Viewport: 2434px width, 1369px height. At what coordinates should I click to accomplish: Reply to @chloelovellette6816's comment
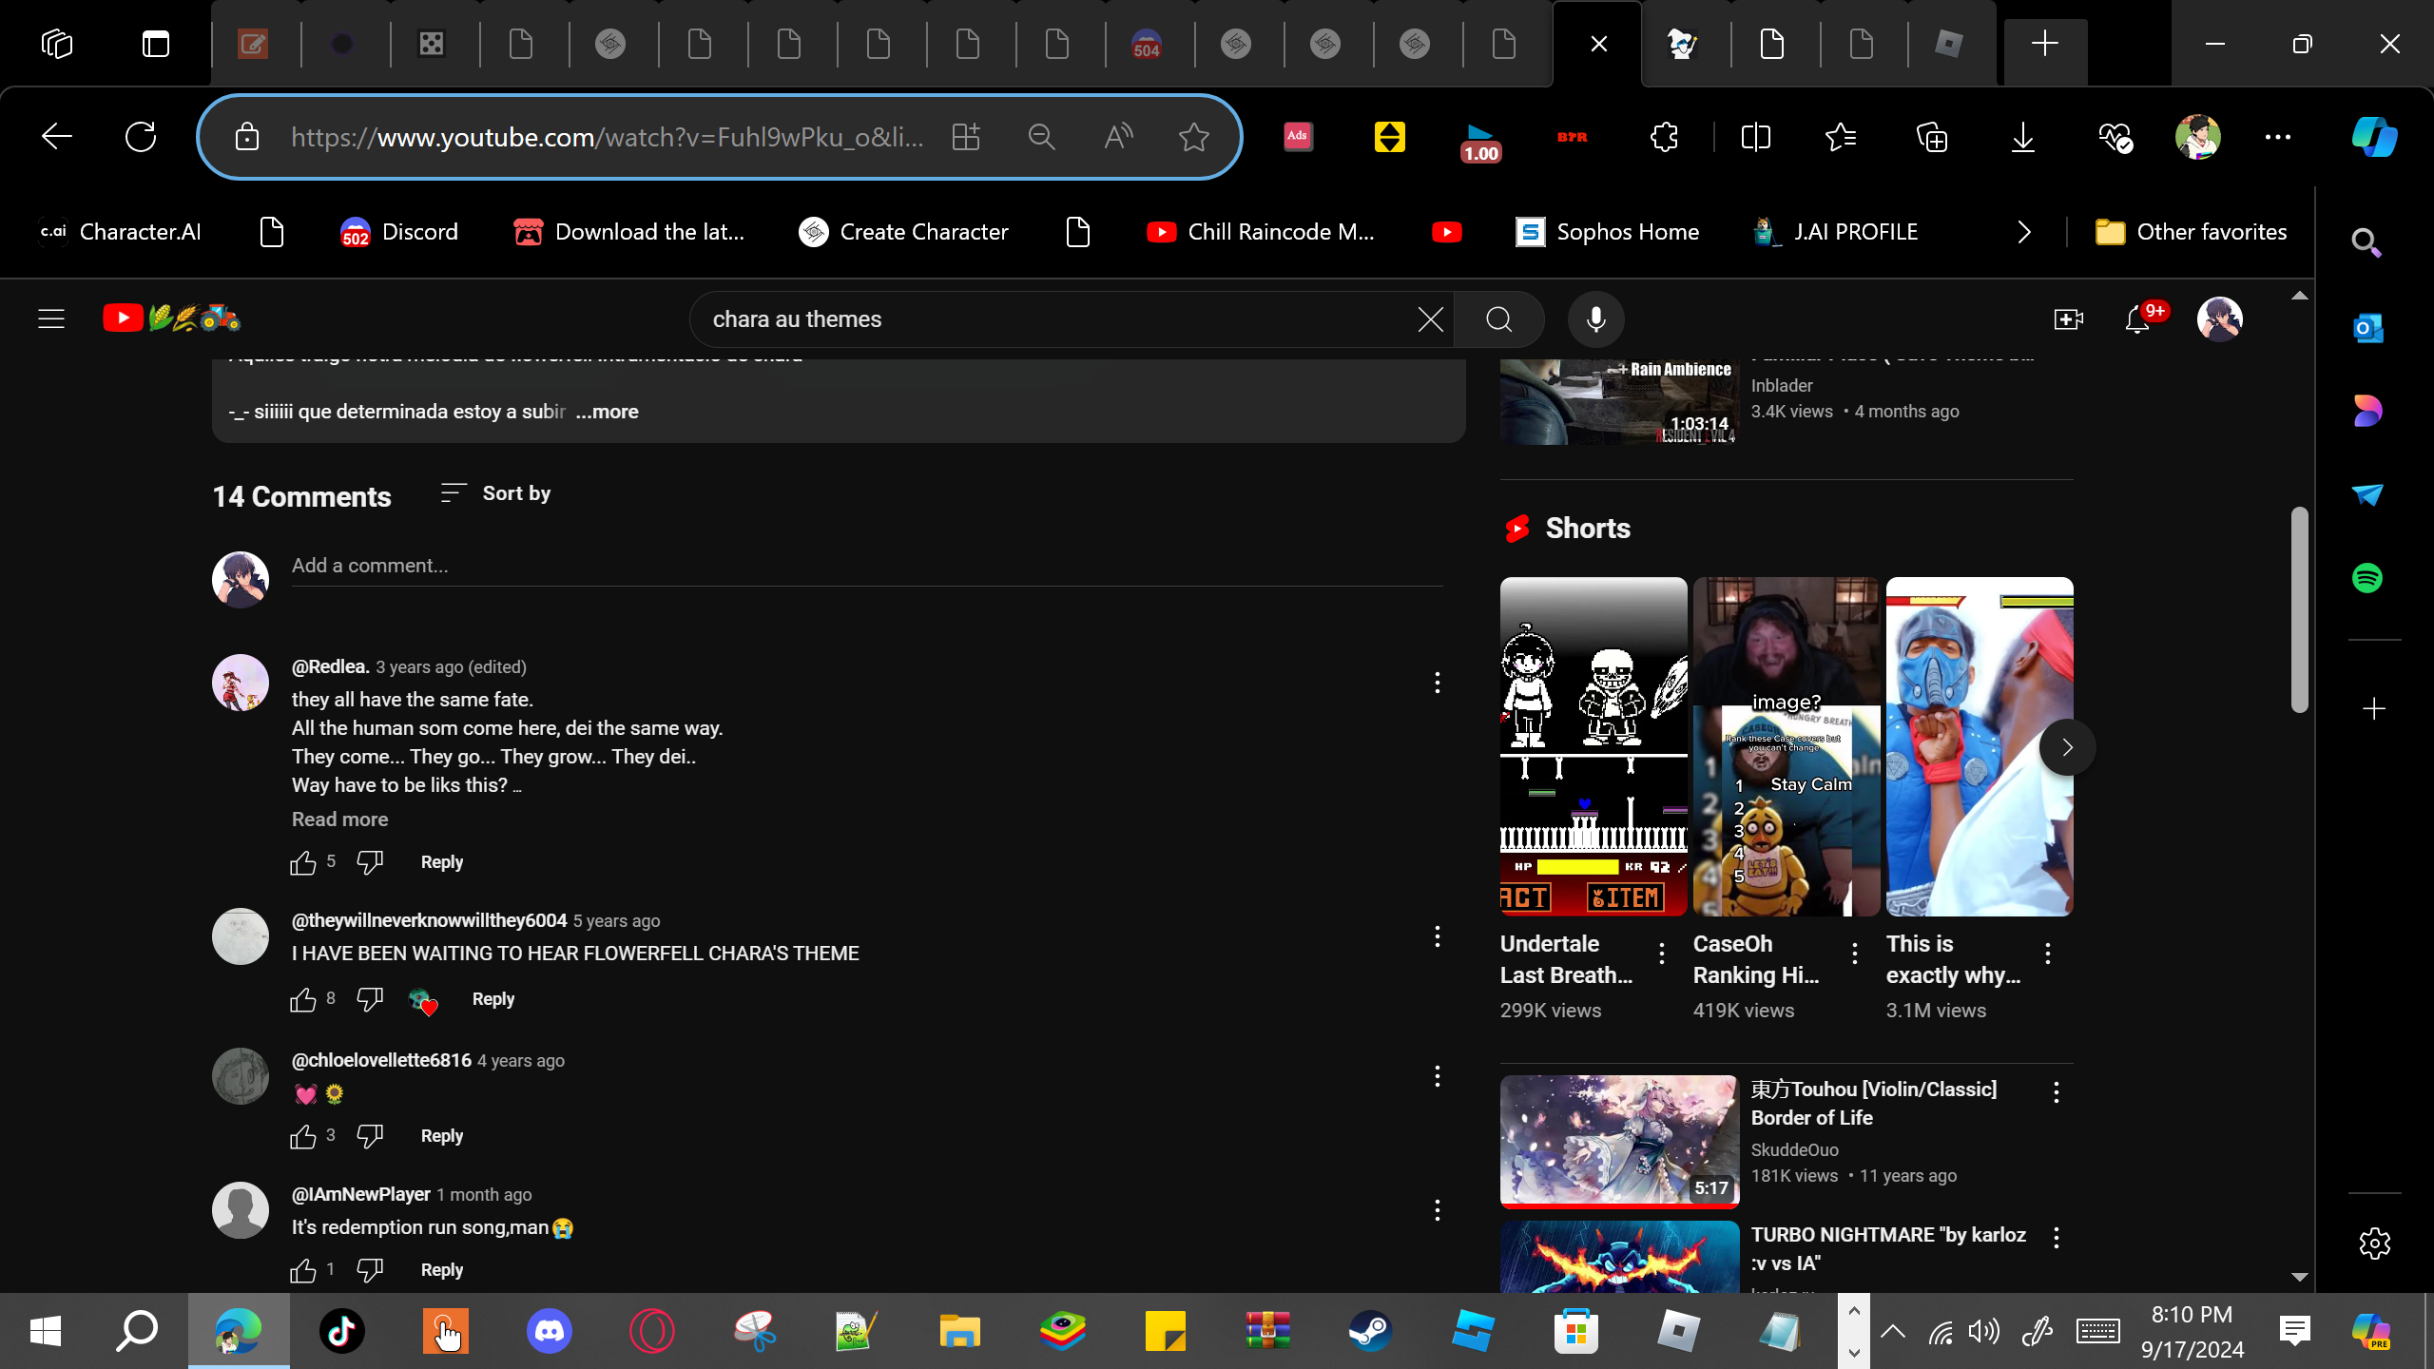click(441, 1136)
